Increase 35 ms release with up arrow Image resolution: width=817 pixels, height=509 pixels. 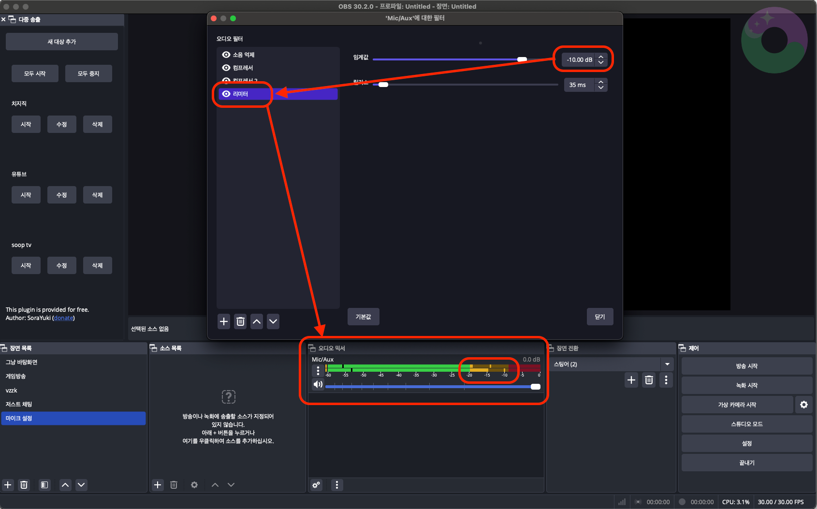[x=601, y=82]
